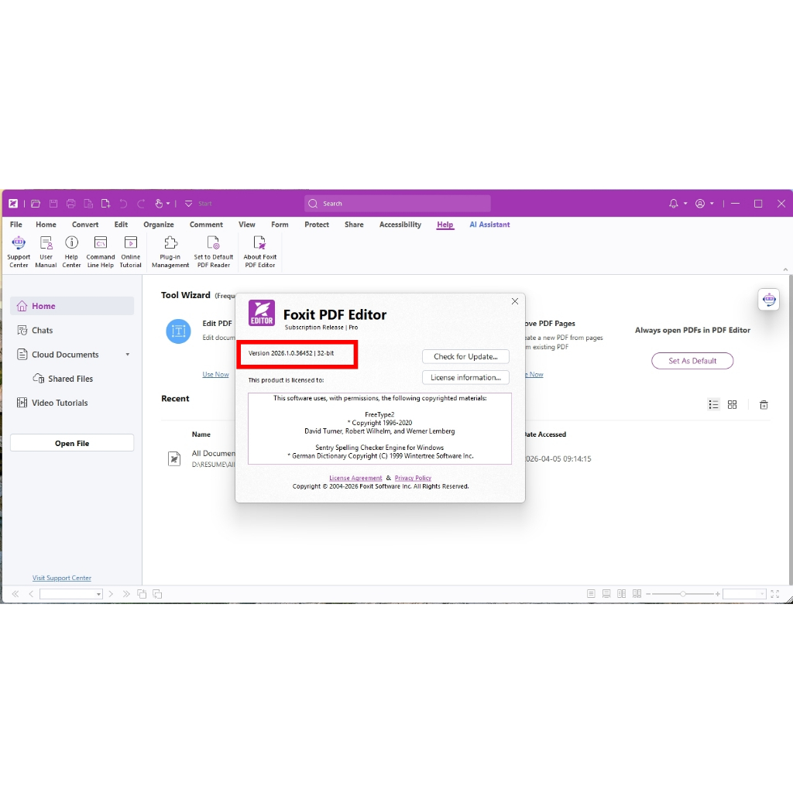Click the zoom out minus button
This screenshot has width=793, height=793.
(x=648, y=594)
